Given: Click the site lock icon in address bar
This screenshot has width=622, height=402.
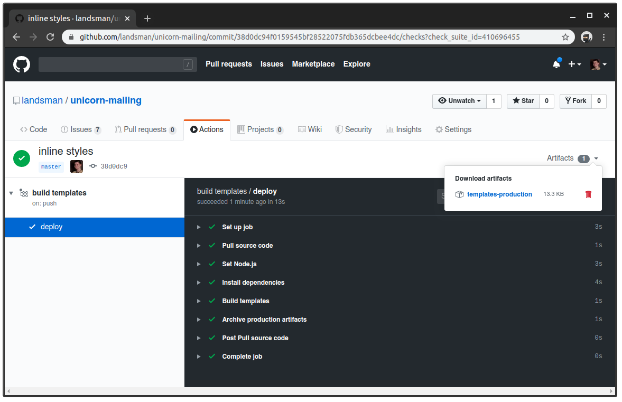Looking at the screenshot, I should (x=71, y=37).
